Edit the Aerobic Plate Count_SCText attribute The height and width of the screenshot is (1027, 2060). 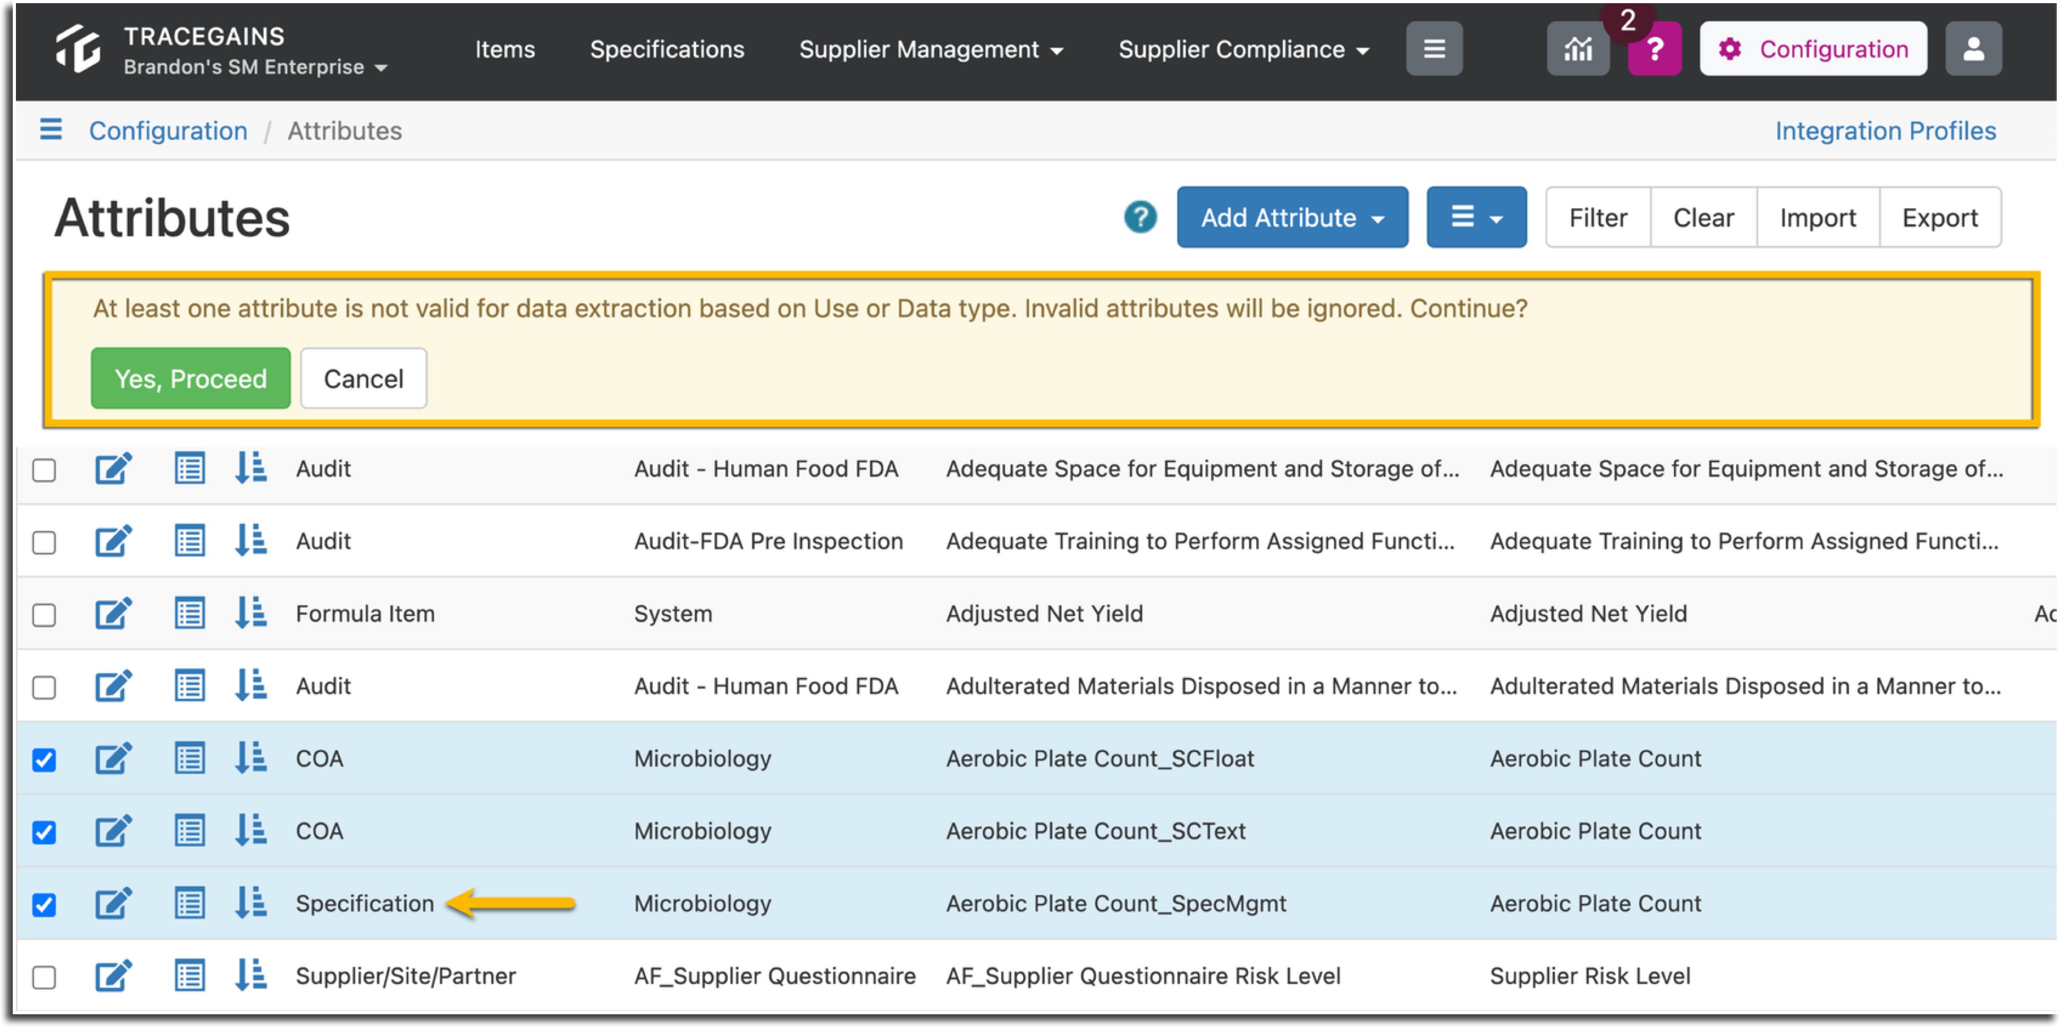tap(114, 831)
